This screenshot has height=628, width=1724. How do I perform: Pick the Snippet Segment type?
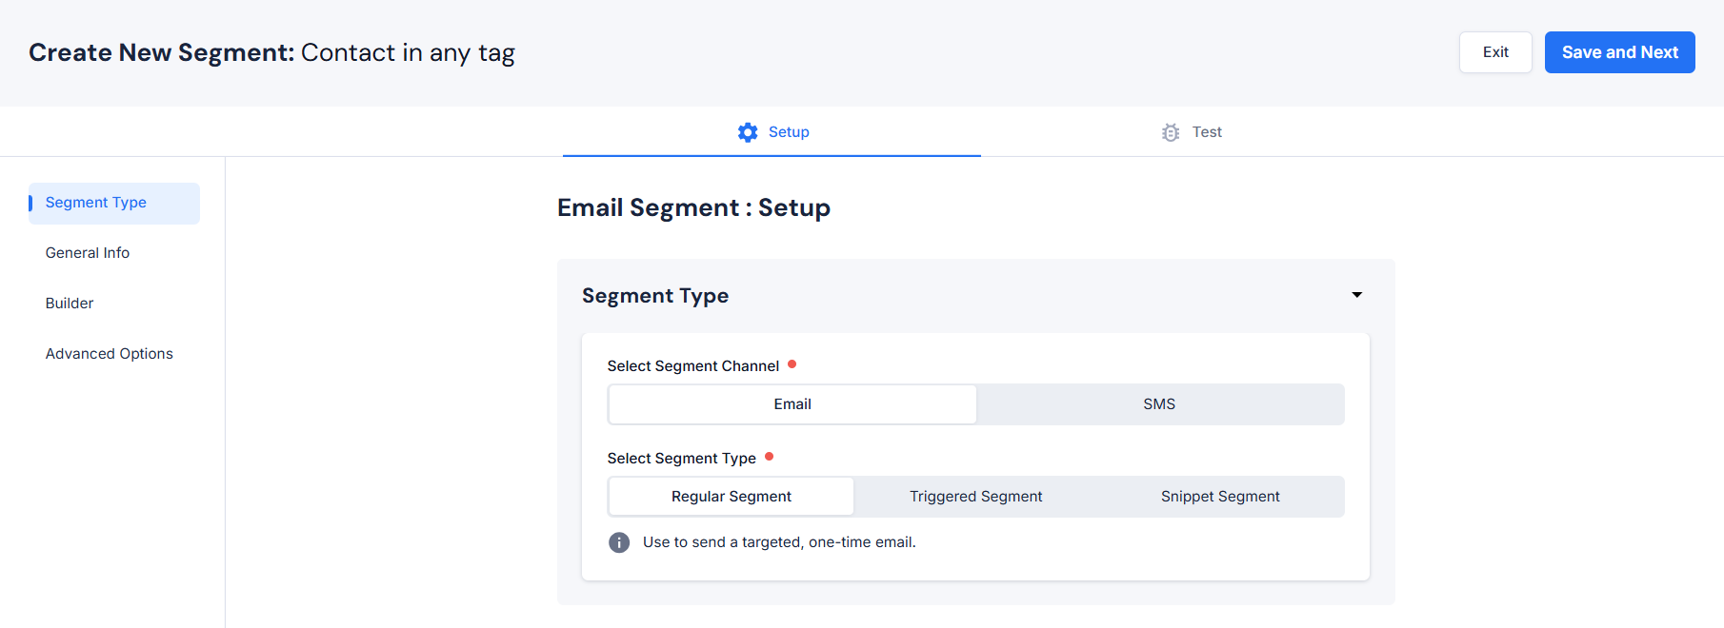tap(1220, 497)
